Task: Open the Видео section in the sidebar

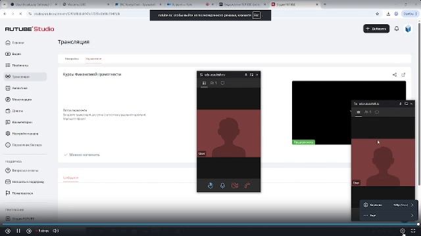Action: [x=13, y=54]
